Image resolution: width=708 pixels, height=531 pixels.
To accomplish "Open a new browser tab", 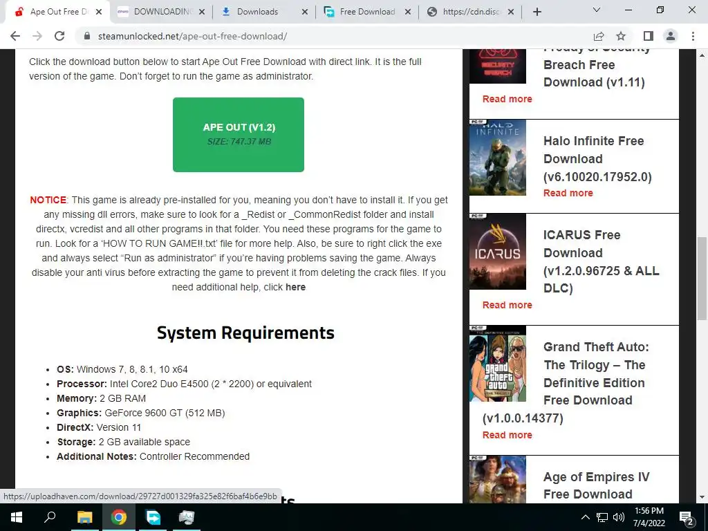I will tap(537, 12).
